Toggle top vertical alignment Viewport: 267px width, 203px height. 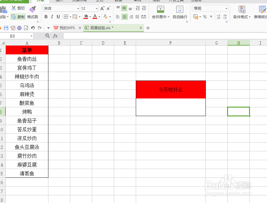click(118, 8)
